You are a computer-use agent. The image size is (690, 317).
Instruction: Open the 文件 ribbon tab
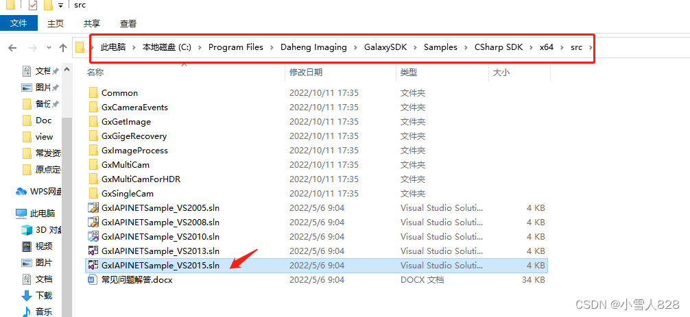[19, 23]
